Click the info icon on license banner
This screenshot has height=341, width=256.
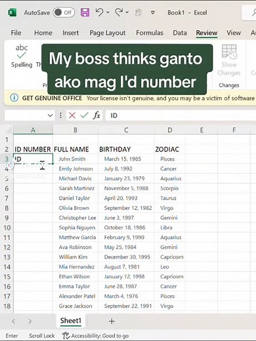pyautogui.click(x=14, y=98)
